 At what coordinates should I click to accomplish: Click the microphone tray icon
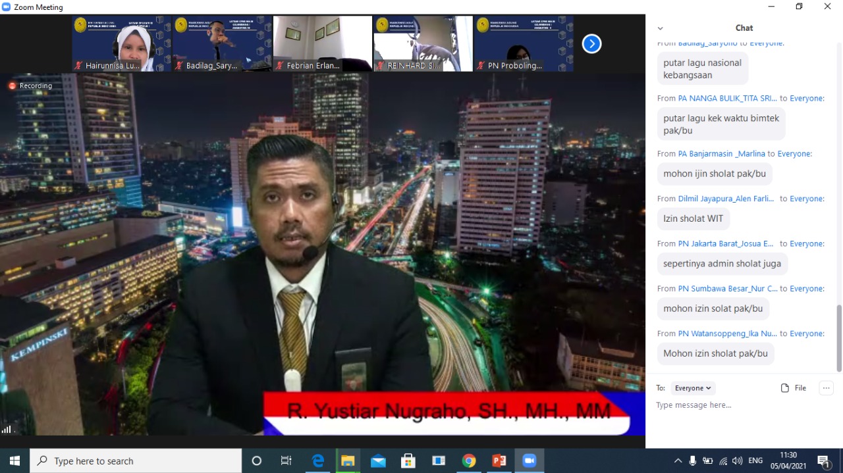click(693, 461)
